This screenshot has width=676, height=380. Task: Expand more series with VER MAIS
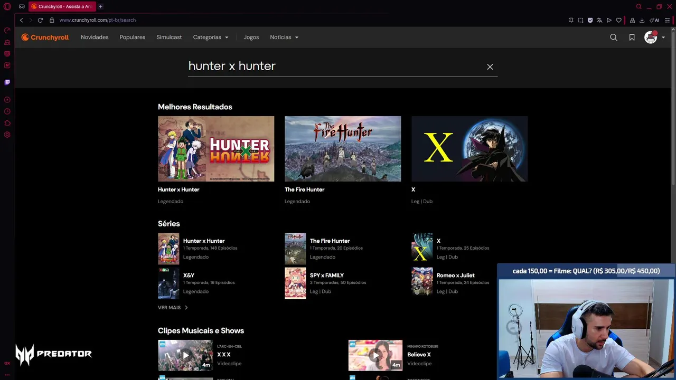[173, 308]
